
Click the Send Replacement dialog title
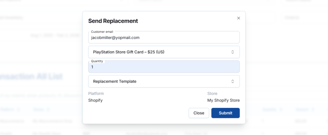point(113,21)
